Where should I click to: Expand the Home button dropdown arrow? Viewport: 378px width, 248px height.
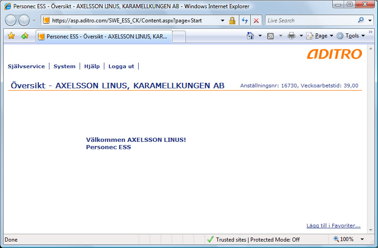click(x=260, y=36)
